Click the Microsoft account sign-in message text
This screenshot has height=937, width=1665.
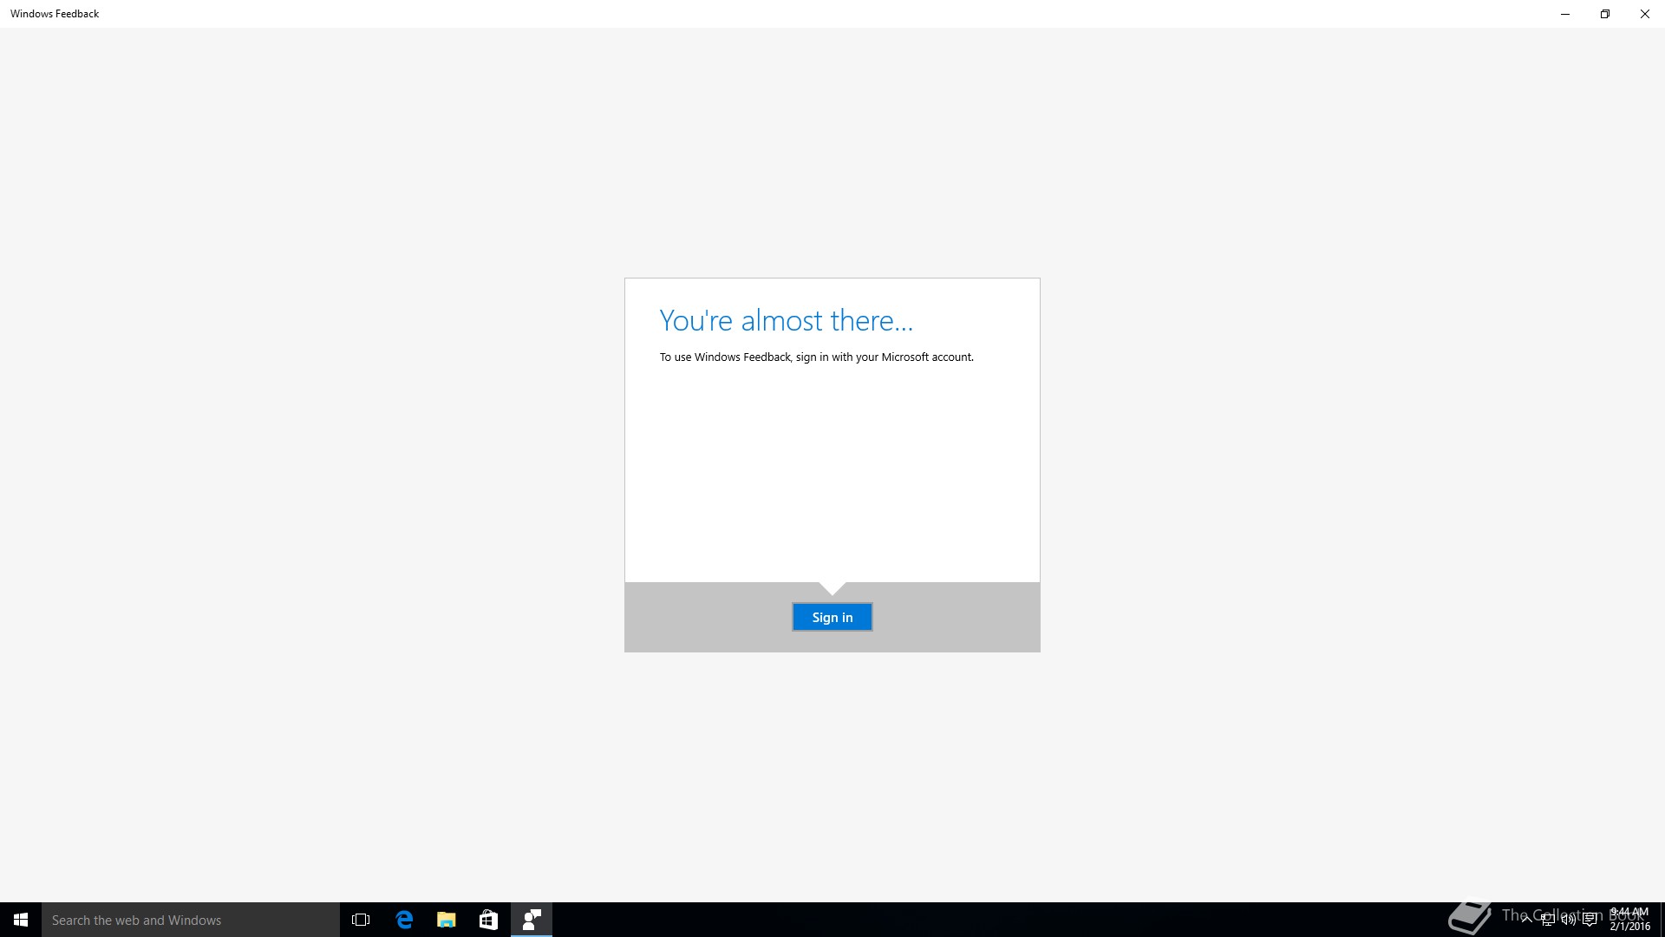pos(816,357)
